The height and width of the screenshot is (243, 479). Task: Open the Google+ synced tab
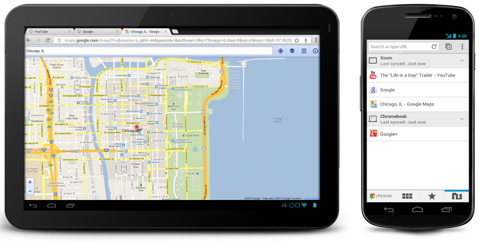418,134
